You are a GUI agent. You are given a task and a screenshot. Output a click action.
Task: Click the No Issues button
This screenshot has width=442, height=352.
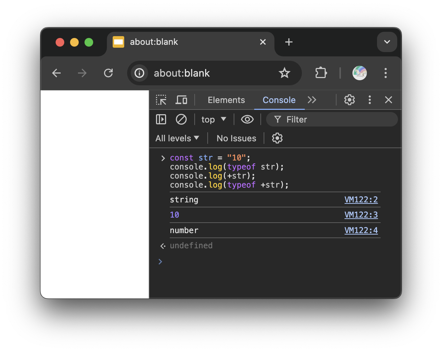pos(237,138)
